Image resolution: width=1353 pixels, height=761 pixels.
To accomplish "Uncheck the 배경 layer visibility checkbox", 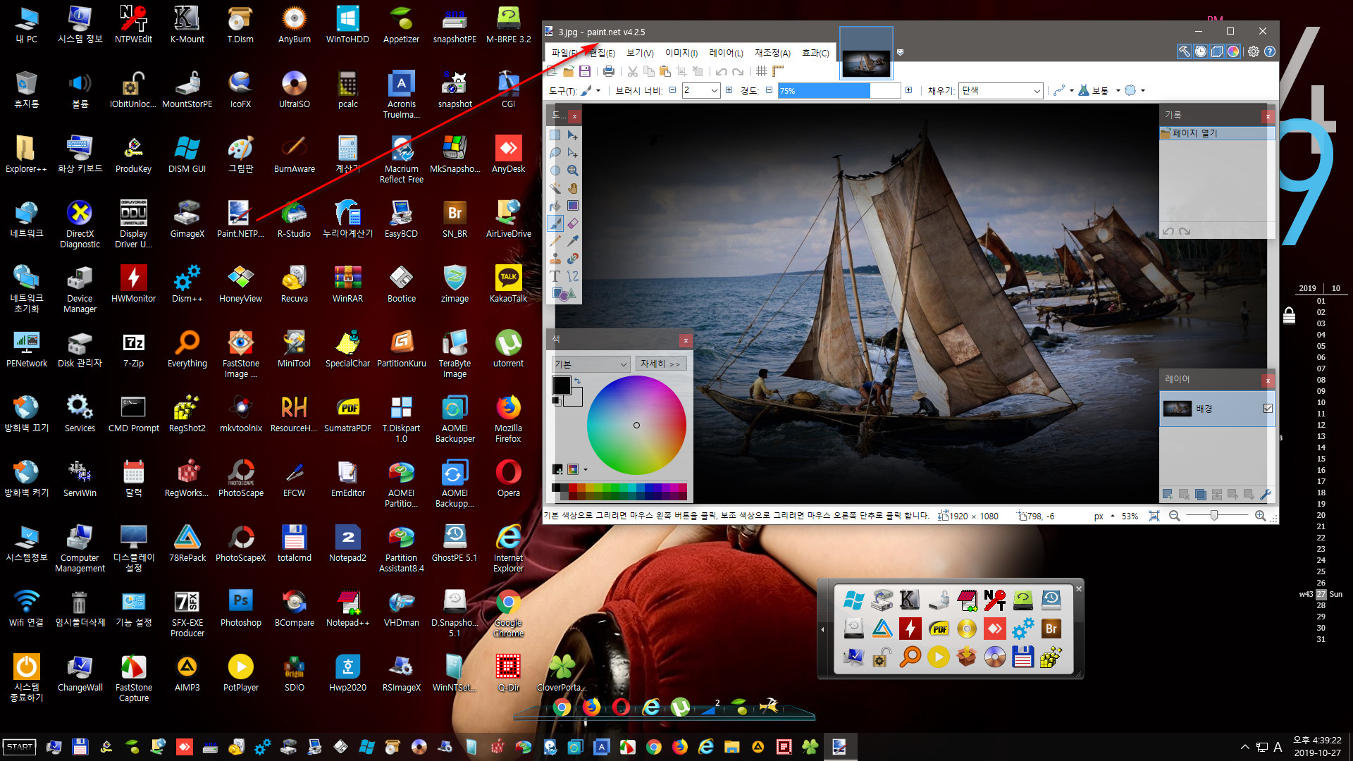I will tap(1268, 409).
